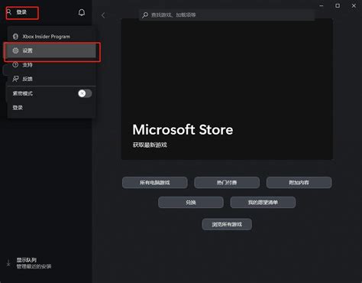Viewport: 362px width, 283px height.
Task: Toggle the 紧凑模式 switch
Action: [x=85, y=93]
